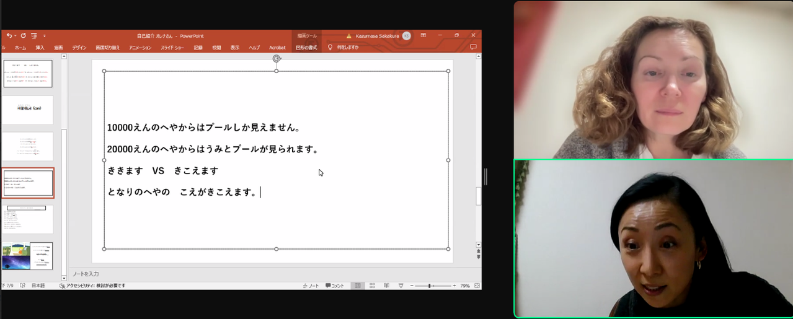The height and width of the screenshot is (319, 793).
Task: Click thumbnail panel scroll-down arrow
Action: click(64, 277)
